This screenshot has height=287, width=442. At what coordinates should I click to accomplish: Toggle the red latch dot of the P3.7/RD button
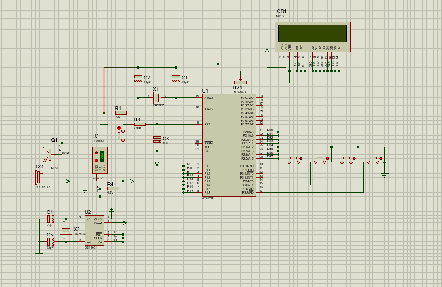tap(381, 159)
